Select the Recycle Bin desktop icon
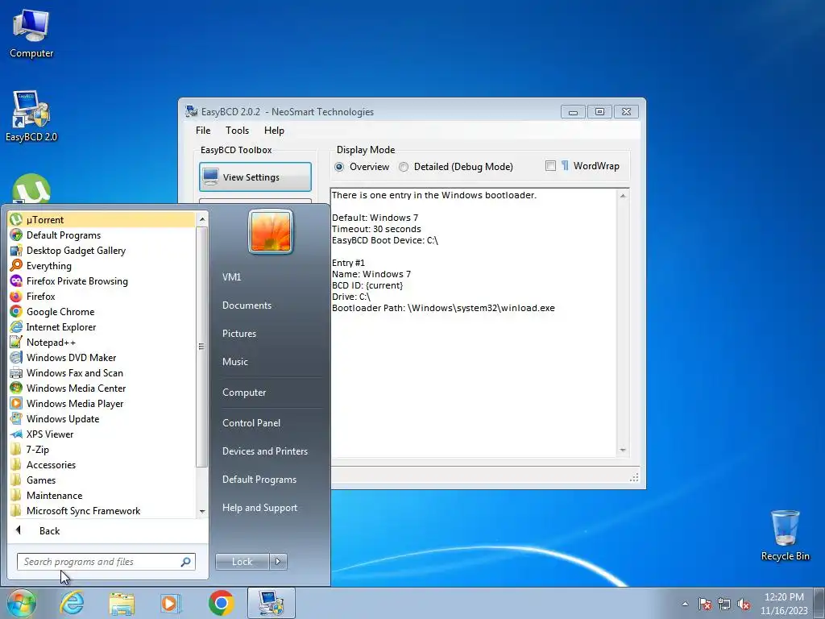Screen dimensions: 825x619 point(785,535)
